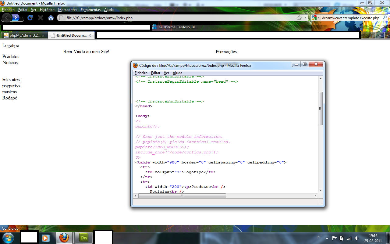Click the colspan Logotipo td line
The height and width of the screenshot is (244, 390).
pos(180,172)
